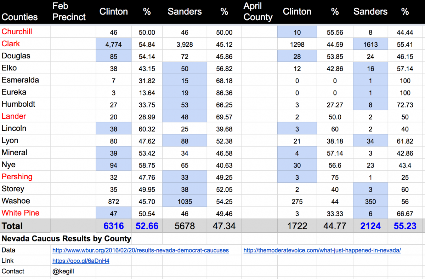Click the 55.23 total percentage cell
This screenshot has height=279, width=425.
pyautogui.click(x=405, y=226)
